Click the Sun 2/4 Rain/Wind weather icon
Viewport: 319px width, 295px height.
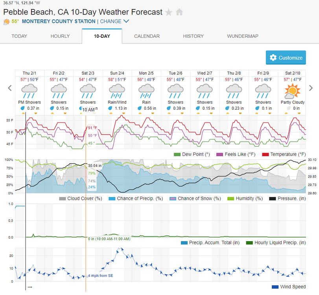tap(117, 91)
